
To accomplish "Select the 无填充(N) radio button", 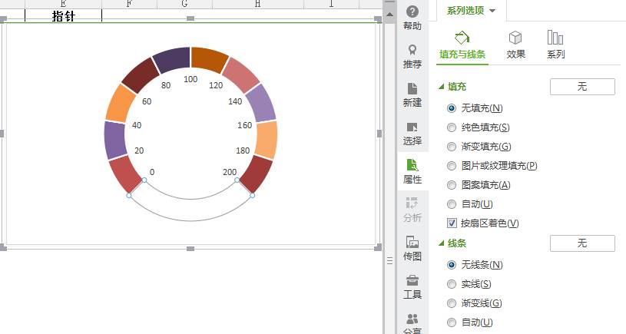I will [x=452, y=108].
